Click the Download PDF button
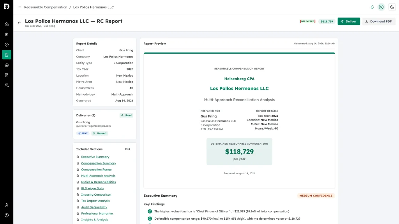This screenshot has width=399, height=224. click(x=379, y=21)
